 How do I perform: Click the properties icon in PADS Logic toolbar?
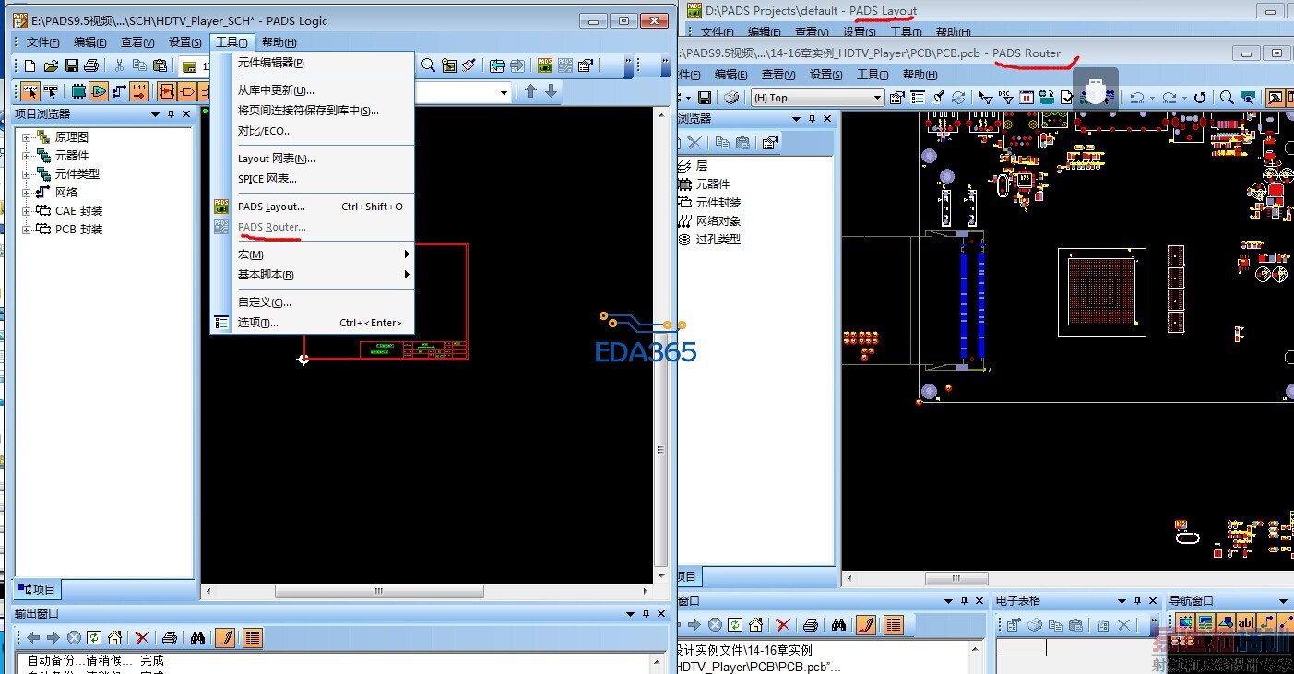[x=586, y=65]
